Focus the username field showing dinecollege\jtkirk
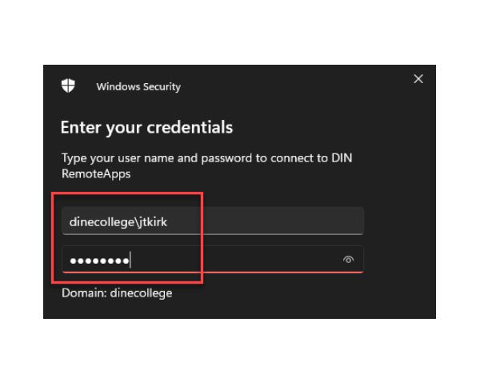Image resolution: width=480 pixels, height=382 pixels. point(213,221)
